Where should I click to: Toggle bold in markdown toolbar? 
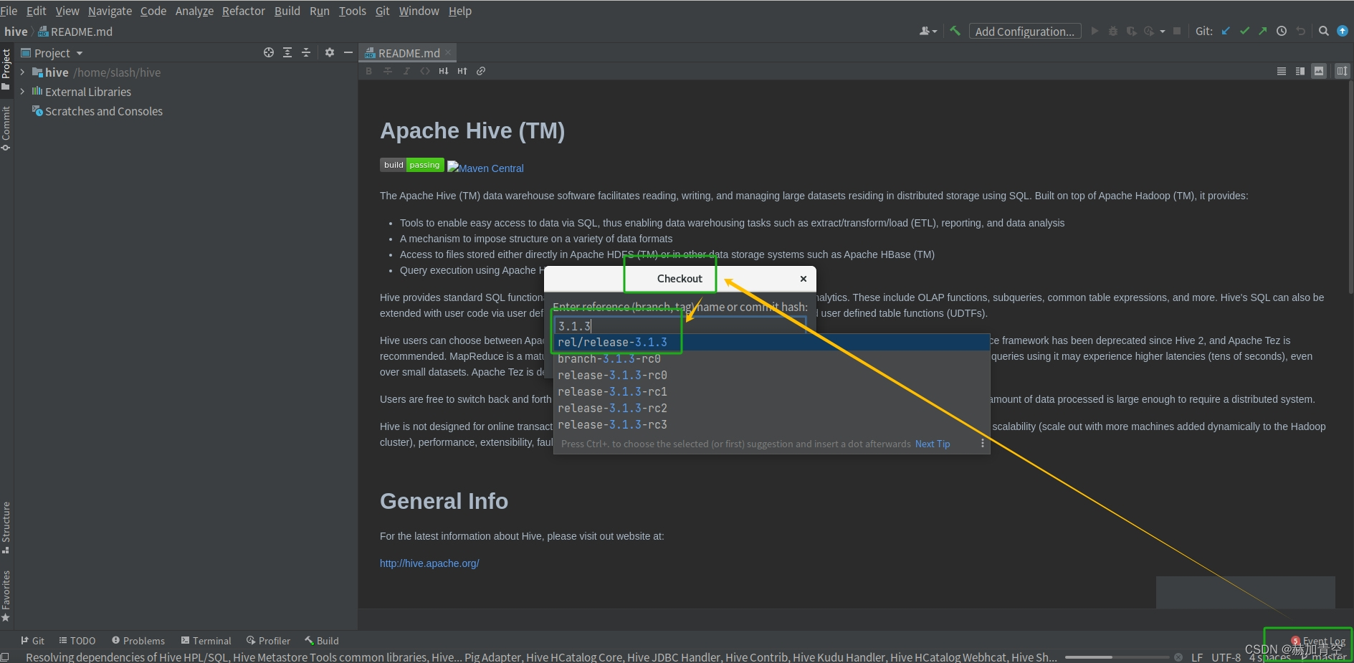369,71
